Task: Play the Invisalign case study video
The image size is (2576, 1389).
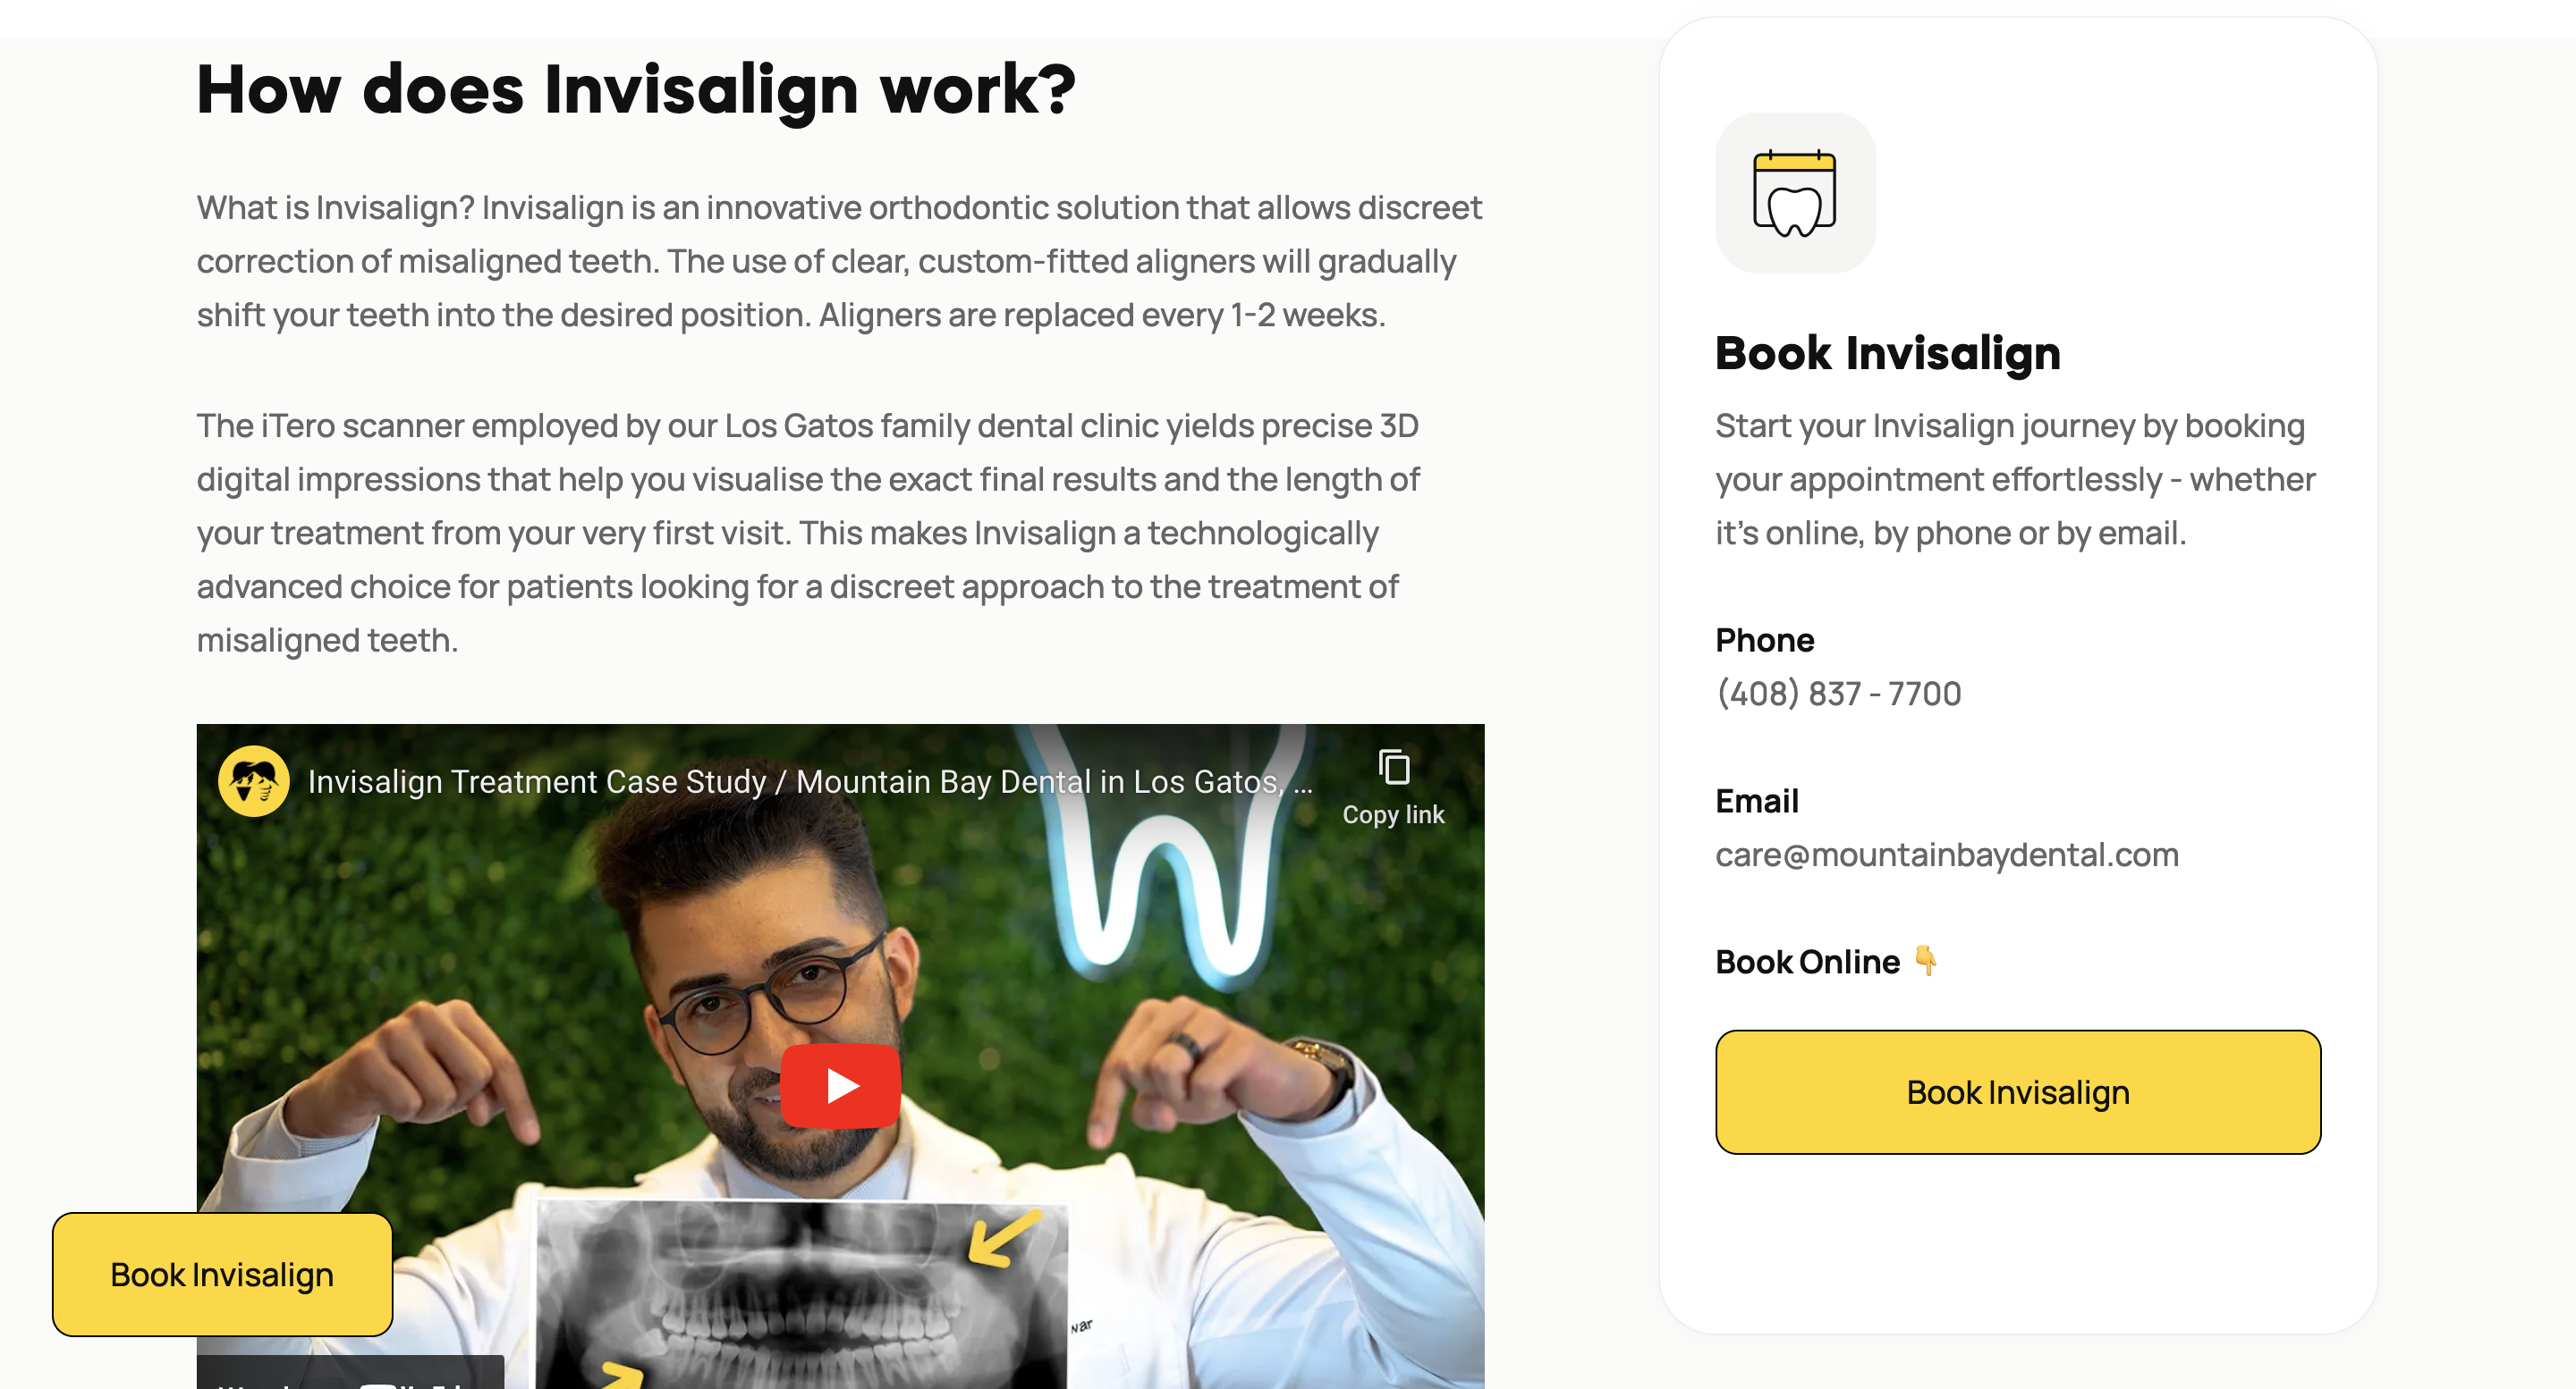Action: pos(840,1085)
